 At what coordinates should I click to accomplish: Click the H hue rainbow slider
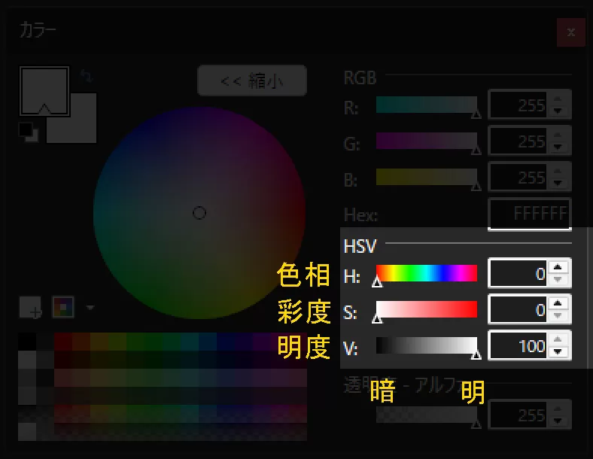click(426, 273)
